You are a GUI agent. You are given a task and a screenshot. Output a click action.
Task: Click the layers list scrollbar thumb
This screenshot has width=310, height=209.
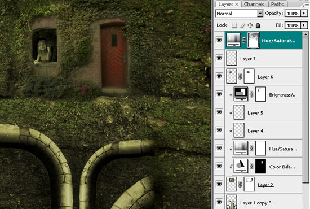[305, 110]
